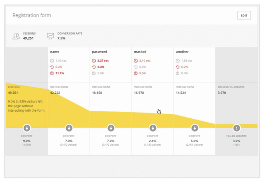Click the 16,978 interactions value
Image resolution: width=265 pixels, height=182 pixels.
[139, 93]
